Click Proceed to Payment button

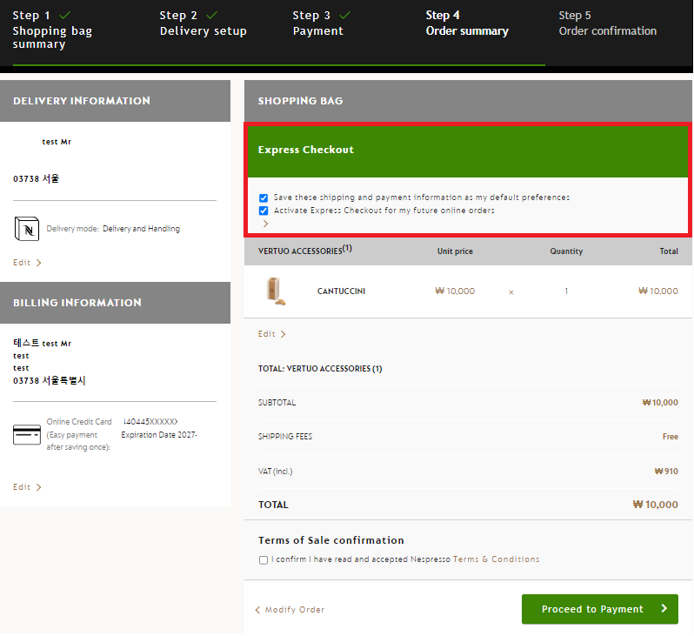pos(600,609)
